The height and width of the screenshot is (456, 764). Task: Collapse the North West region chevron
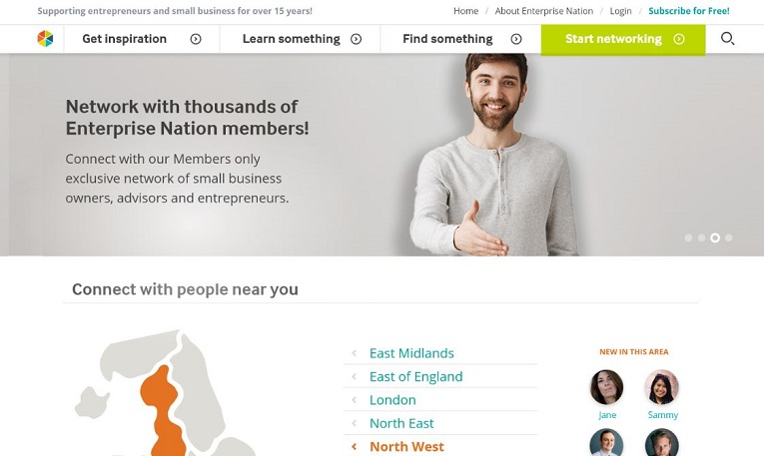click(x=355, y=446)
